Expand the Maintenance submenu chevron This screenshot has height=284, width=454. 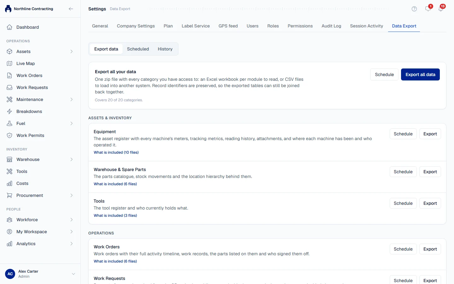[72, 99]
